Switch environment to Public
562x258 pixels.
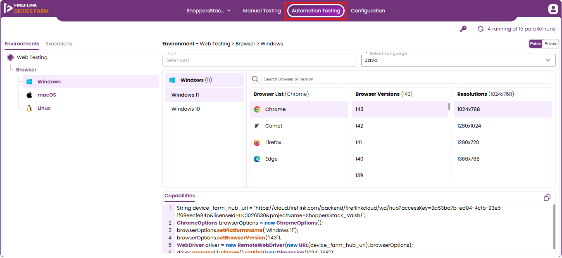click(x=536, y=44)
